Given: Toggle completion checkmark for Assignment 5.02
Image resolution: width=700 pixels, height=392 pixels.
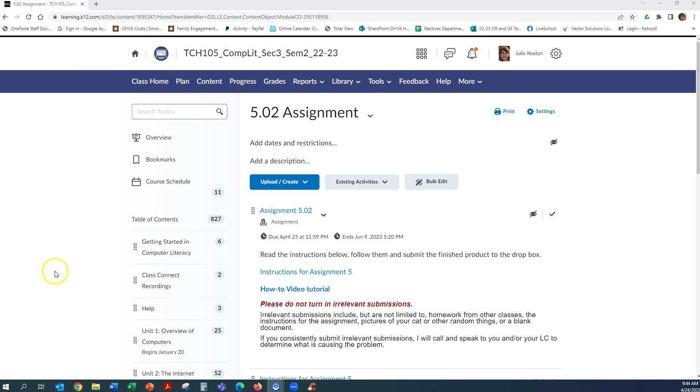Looking at the screenshot, I should 552,214.
